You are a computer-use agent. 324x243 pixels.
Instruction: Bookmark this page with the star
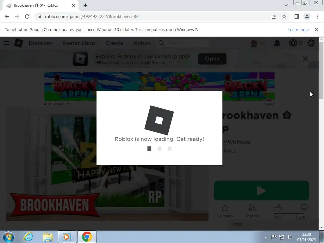284,16
